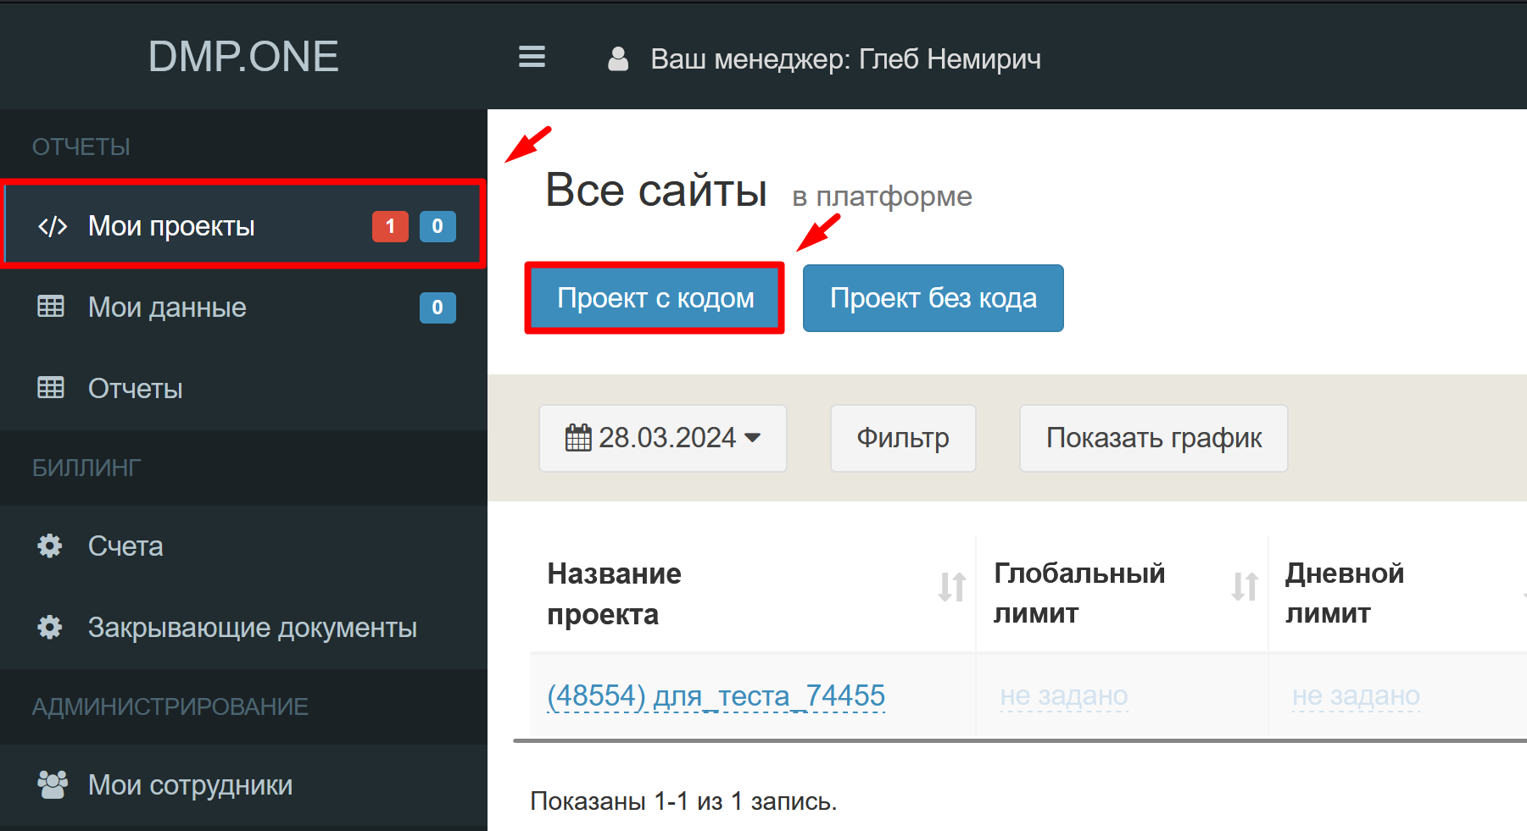This screenshot has width=1527, height=831.
Task: Click the АДМИНИСТРИРОВАНИЕ section label
Action: point(170,706)
